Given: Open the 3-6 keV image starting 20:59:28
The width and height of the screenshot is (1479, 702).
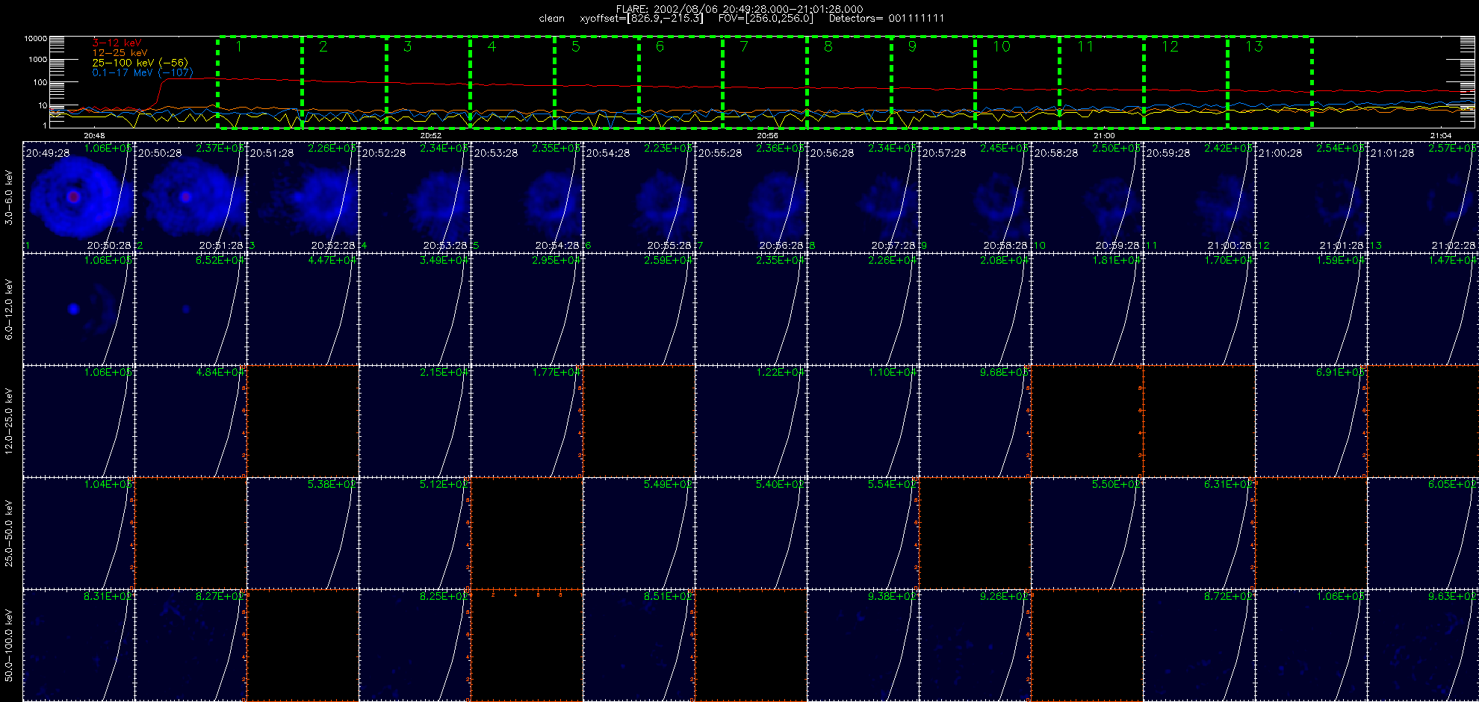Looking at the screenshot, I should coord(1199,197).
